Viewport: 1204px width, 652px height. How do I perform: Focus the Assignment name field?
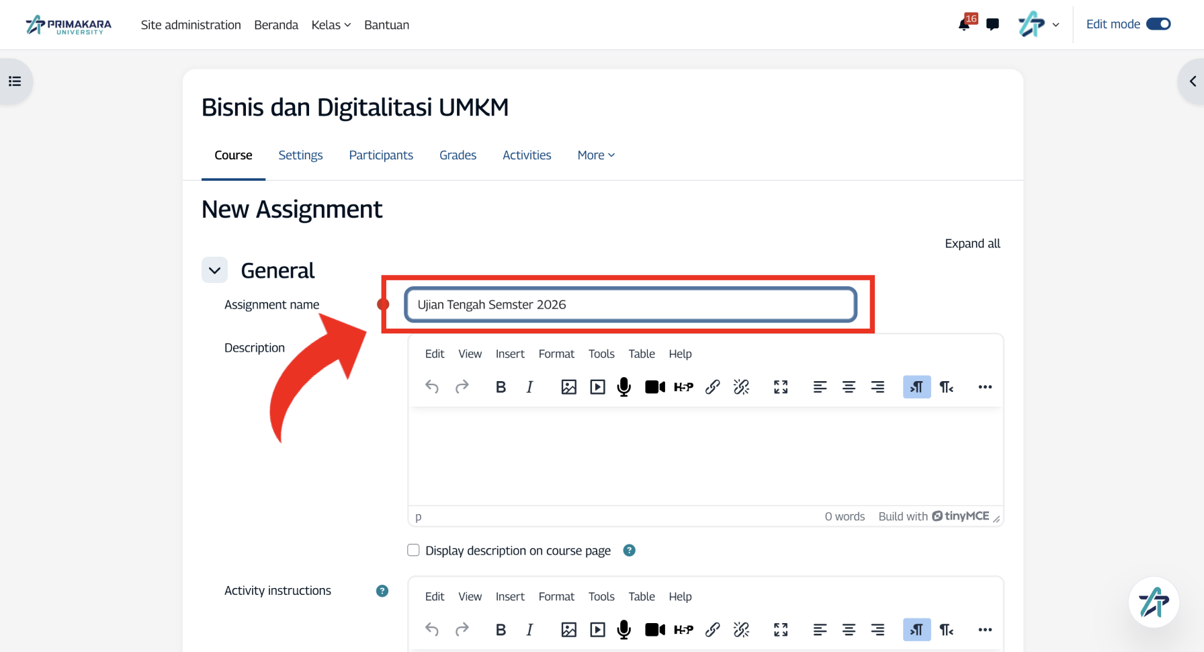(x=630, y=304)
